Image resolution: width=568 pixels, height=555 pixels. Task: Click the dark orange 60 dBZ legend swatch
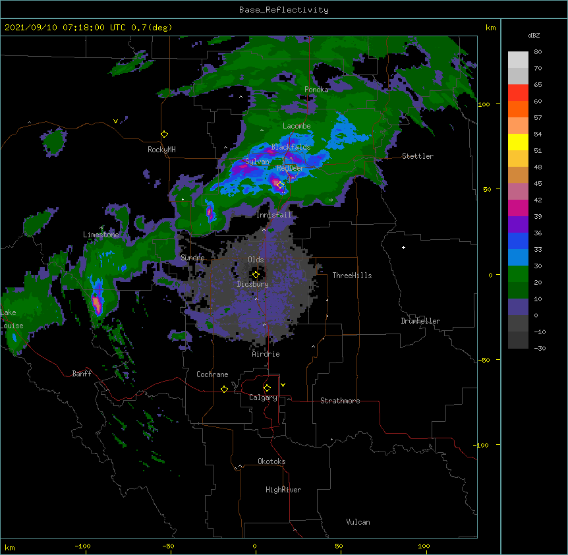click(518, 109)
